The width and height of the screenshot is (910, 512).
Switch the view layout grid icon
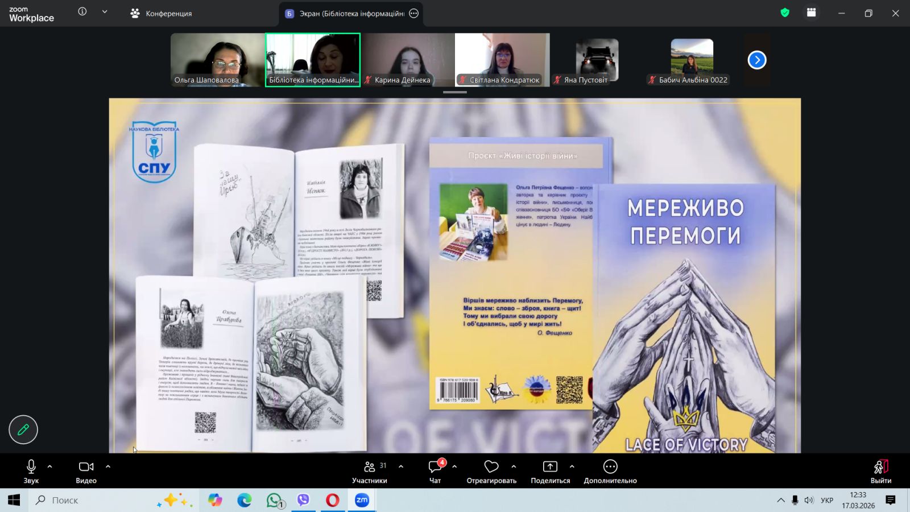point(811,13)
